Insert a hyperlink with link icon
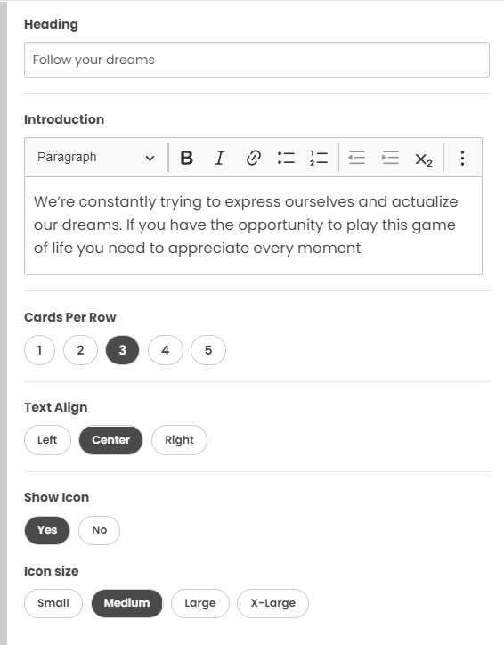 point(253,158)
